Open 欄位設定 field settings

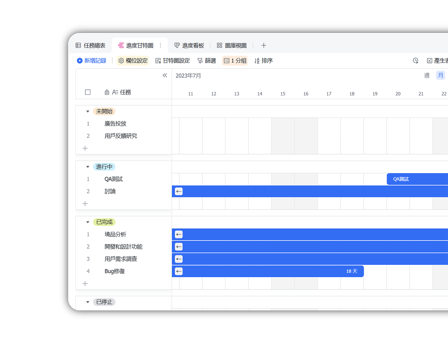133,61
